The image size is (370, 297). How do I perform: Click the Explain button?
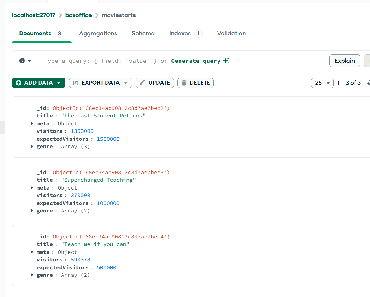point(344,61)
